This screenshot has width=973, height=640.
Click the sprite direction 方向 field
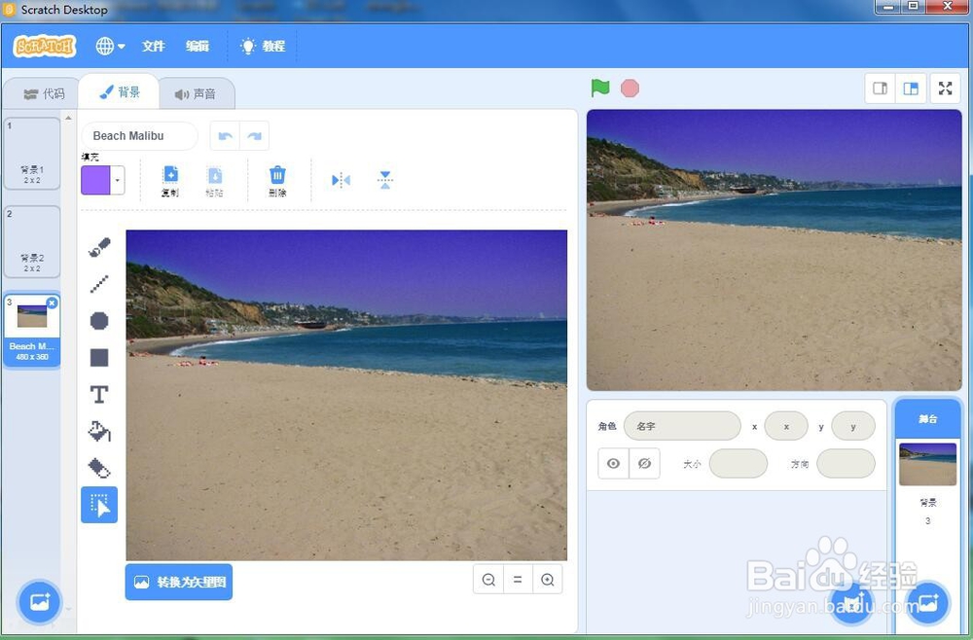[846, 463]
